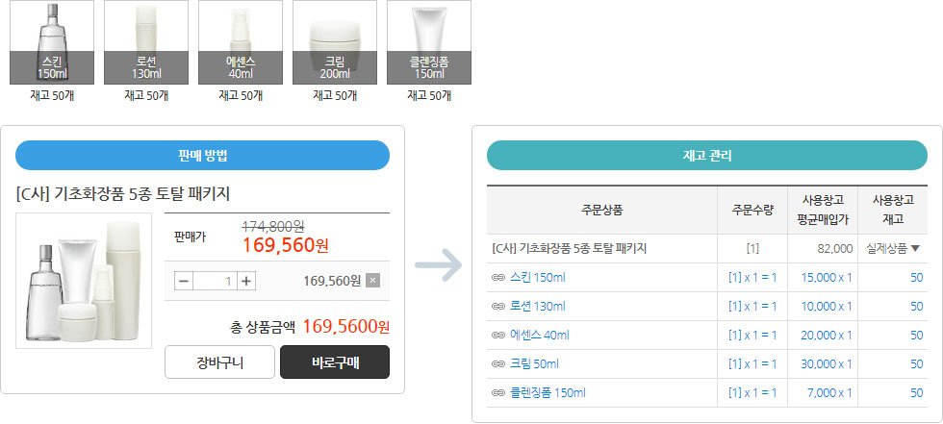This screenshot has width=943, height=424.
Task: Remove item with the gray X icon
Action: 373,281
